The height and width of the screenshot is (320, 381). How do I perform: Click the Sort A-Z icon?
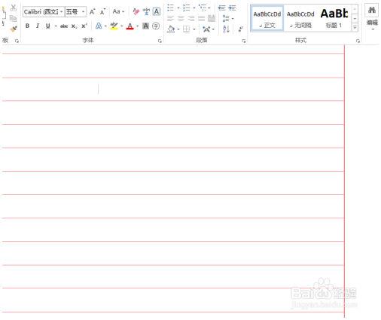[x=226, y=29]
